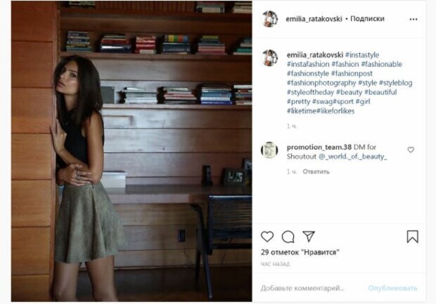
Task: Publish comment with Опубликовать button
Action: click(392, 288)
